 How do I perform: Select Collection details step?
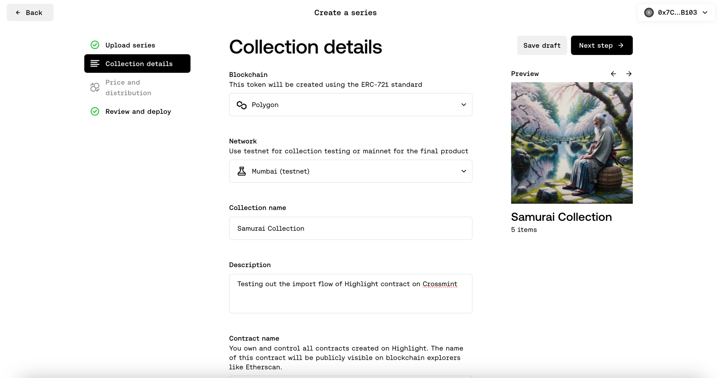137,64
